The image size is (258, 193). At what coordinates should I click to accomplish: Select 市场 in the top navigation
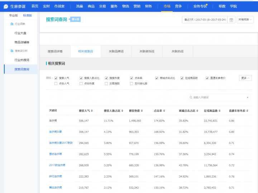(167, 6)
